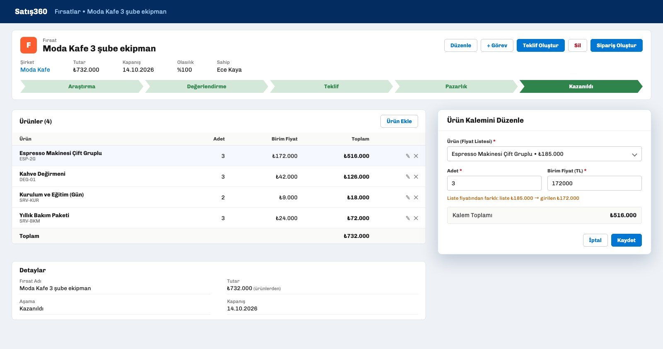This screenshot has height=349, width=663.
Task: Remove the Kurulum ve Eğitim (Gün) row
Action: coord(416,197)
